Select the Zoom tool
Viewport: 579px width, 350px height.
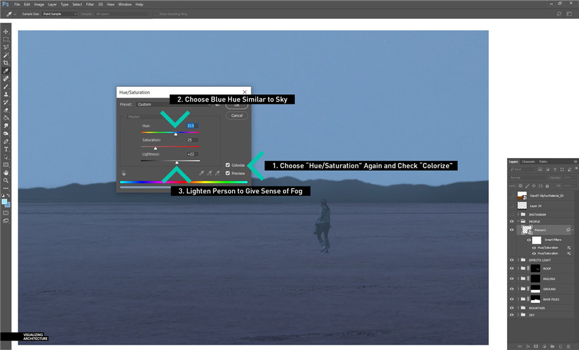click(6, 180)
